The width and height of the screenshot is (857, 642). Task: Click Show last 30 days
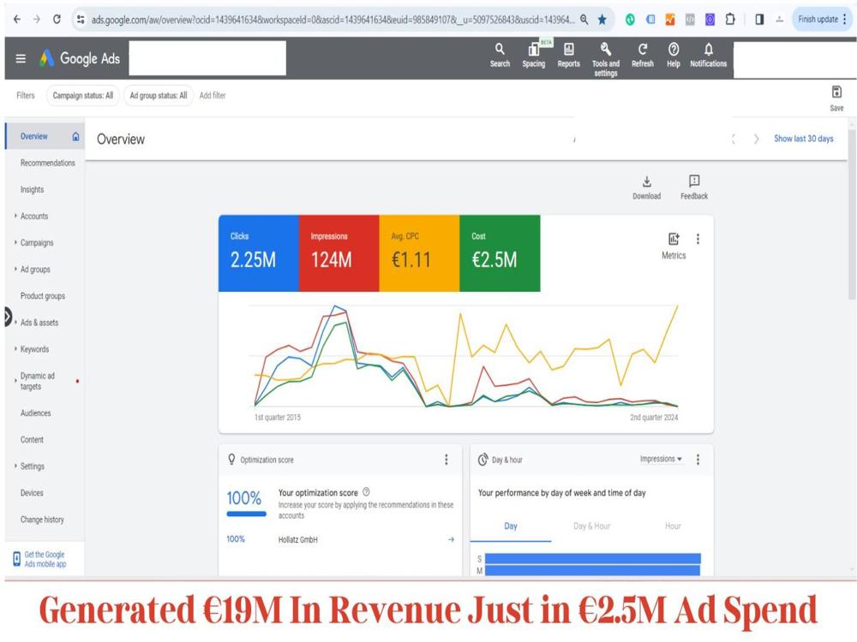coord(804,139)
